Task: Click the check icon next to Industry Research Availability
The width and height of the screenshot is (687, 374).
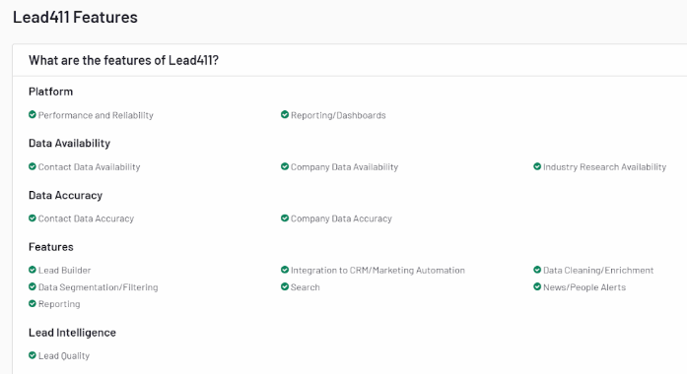Action: pos(537,166)
